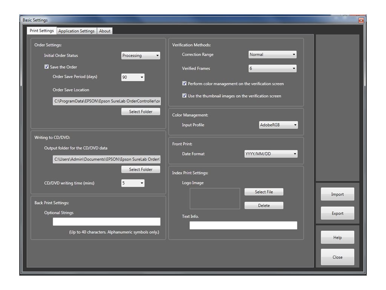Select the Print Settings tab
386x290 pixels.
click(x=41, y=31)
